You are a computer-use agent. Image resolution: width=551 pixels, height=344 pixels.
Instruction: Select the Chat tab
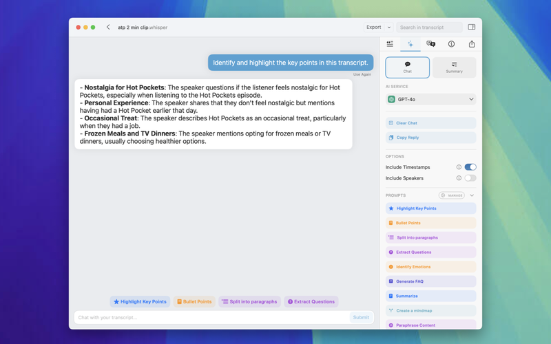[408, 67]
